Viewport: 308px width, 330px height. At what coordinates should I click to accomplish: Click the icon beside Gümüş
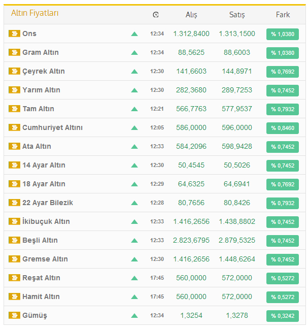coord(14,315)
